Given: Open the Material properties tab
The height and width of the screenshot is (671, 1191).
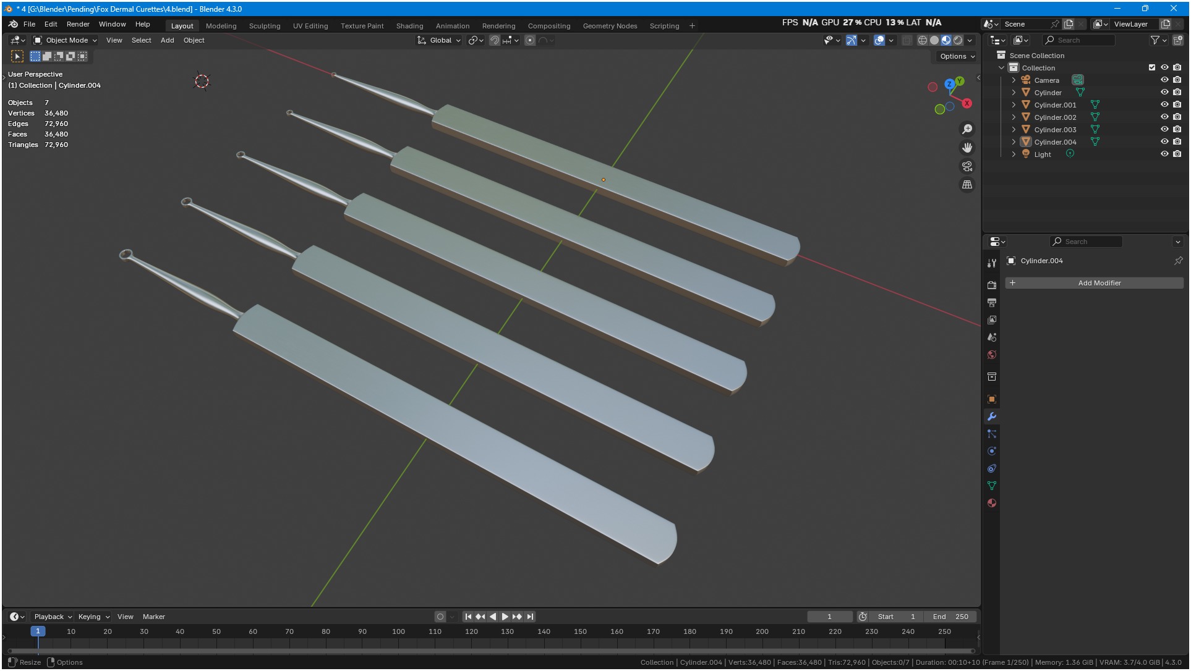Looking at the screenshot, I should tap(992, 503).
